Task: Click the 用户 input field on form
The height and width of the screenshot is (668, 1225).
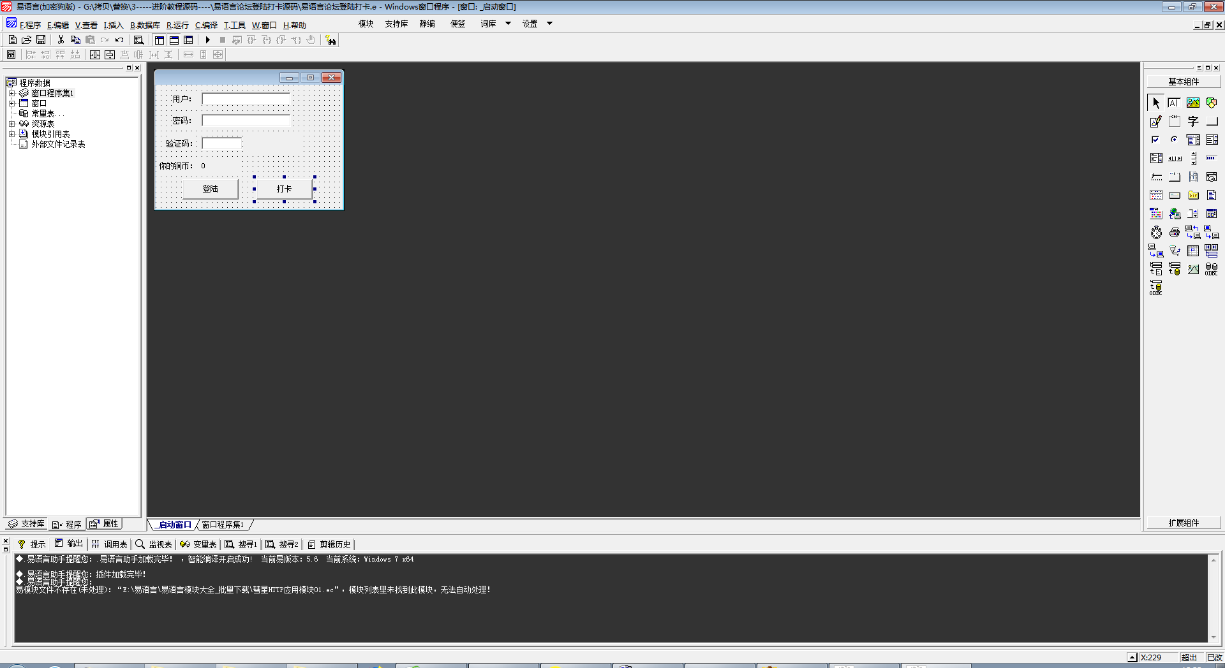Action: pyautogui.click(x=246, y=99)
